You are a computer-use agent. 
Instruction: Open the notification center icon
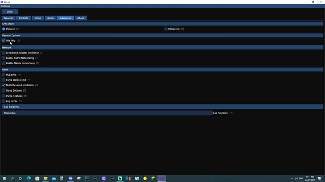click(319, 178)
